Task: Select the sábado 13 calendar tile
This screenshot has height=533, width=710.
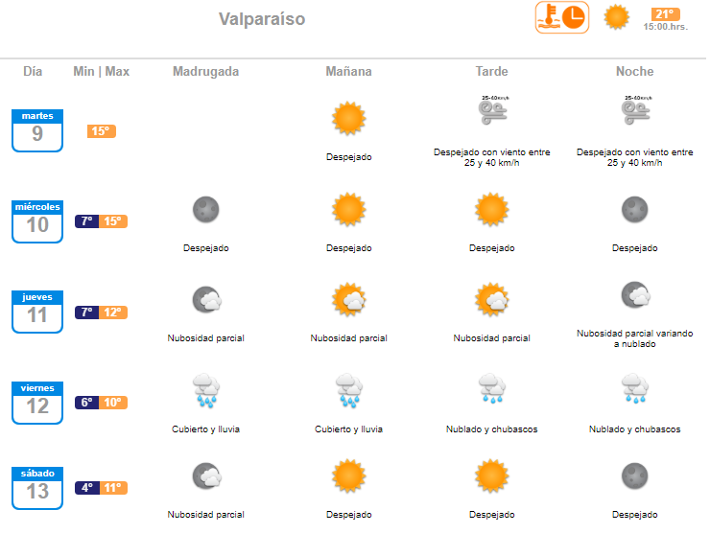Action: (37, 488)
